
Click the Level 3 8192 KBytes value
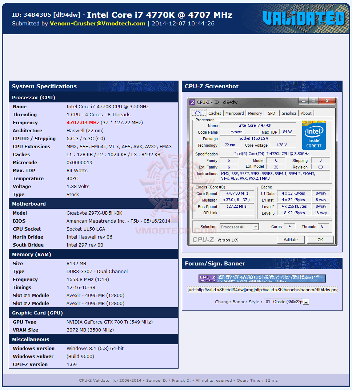point(294,213)
